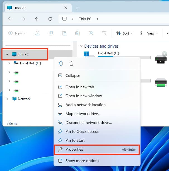Go back with the back arrow
Image resolution: width=169 pixels, height=171 pixels.
click(x=10, y=19)
